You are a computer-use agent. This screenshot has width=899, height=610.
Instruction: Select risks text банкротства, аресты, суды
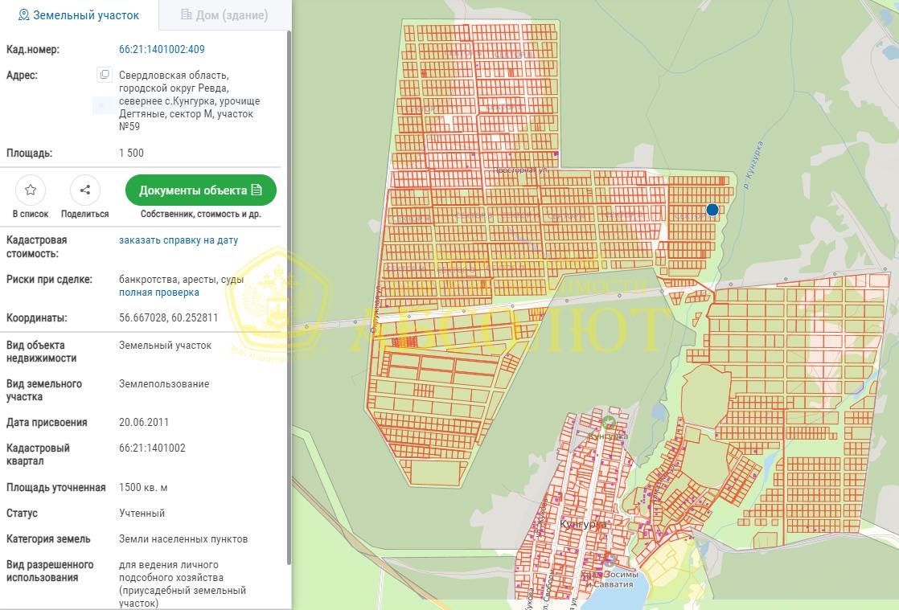(181, 280)
